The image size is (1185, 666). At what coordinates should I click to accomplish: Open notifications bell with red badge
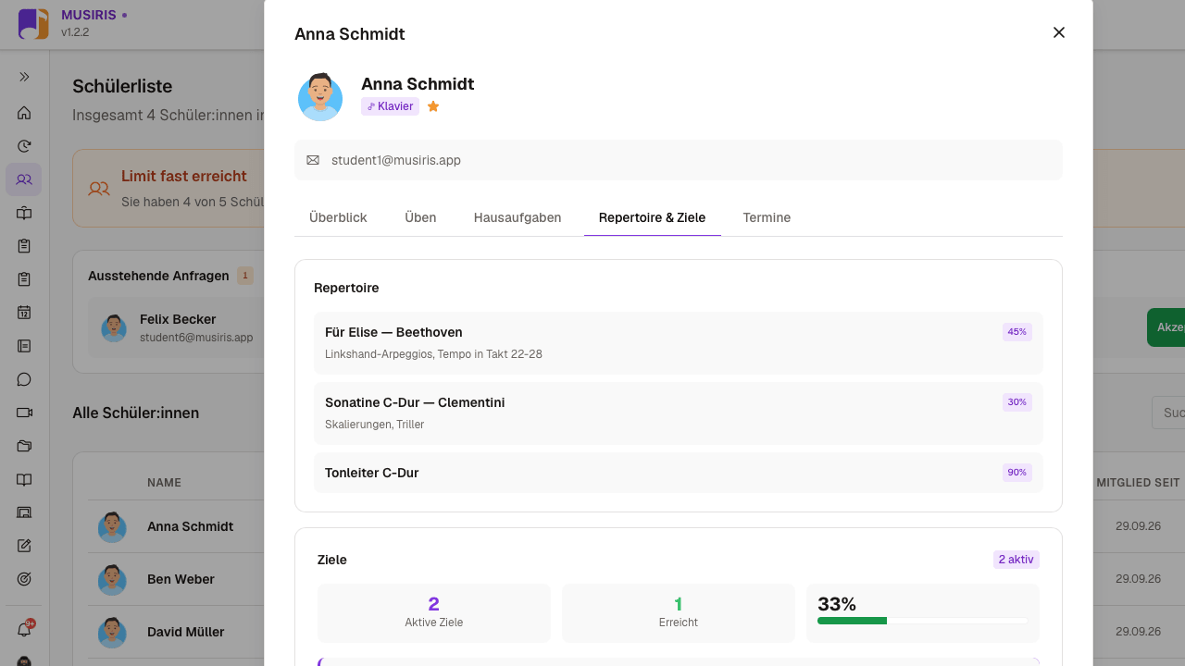pyautogui.click(x=25, y=630)
